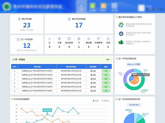Click the 固体废物 count value 4
Viewport: 165px width, 123px height.
pos(69,47)
